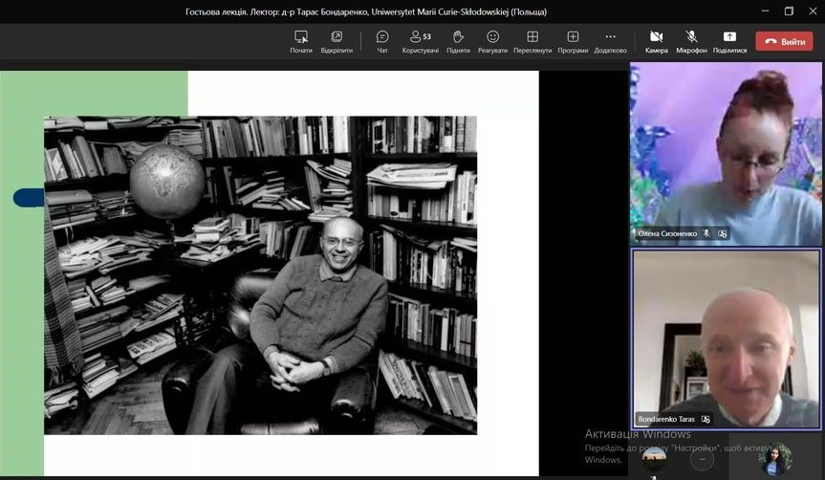
Task: Click the Почати (Start) toolbar icon
Action: (x=301, y=41)
